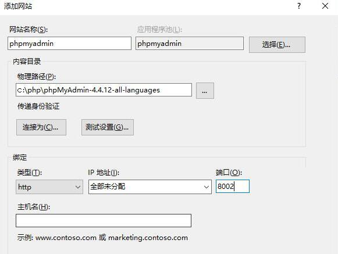The width and height of the screenshot is (338, 254).
Task: Click the 连接为(C)... button
Action: coord(41,127)
